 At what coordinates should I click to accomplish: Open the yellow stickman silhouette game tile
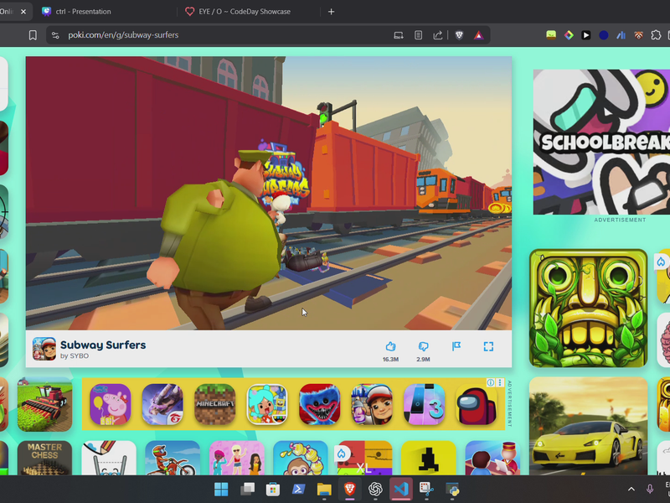tap(429, 458)
